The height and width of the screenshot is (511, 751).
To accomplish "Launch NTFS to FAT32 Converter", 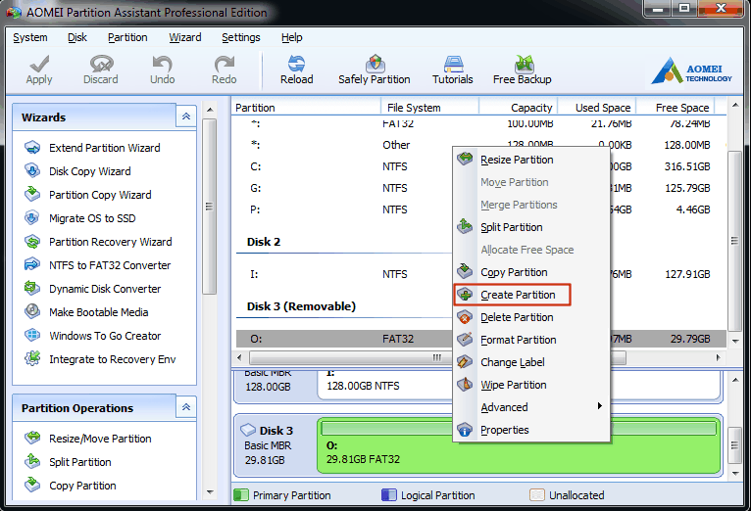I will 110,265.
